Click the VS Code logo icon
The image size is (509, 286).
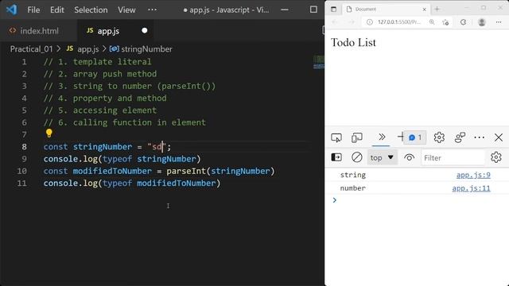(12, 10)
